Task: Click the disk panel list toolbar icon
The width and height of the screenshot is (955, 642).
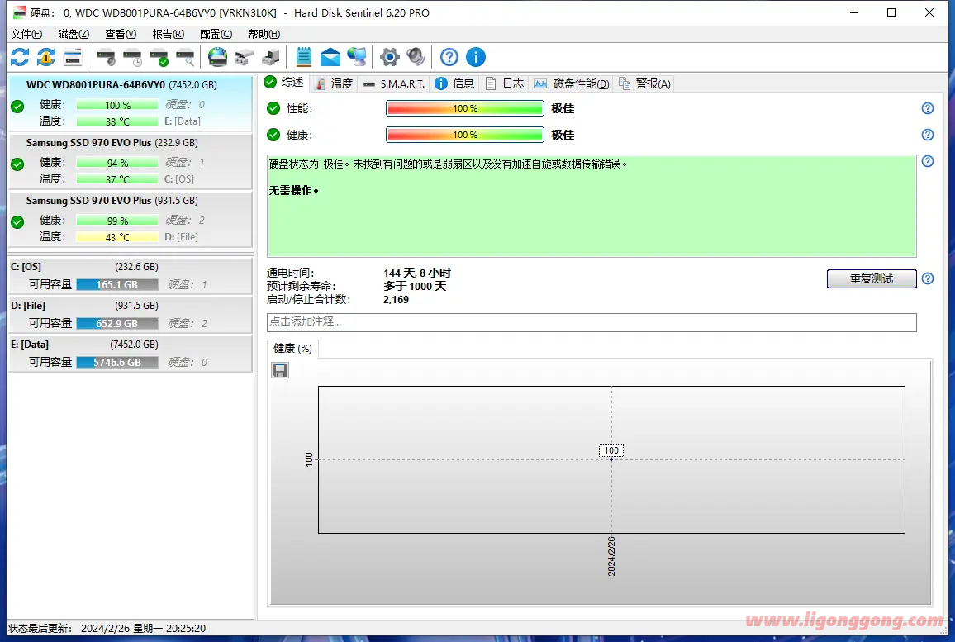Action: coord(73,58)
